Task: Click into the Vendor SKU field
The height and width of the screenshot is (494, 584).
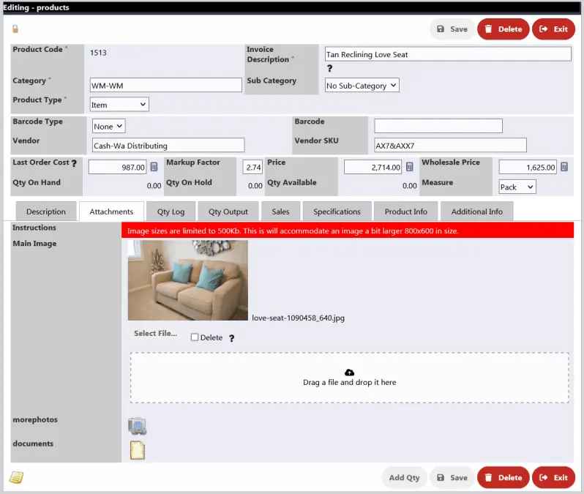Action: point(449,145)
